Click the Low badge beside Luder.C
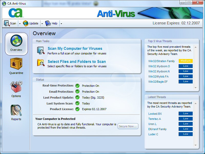The width and height of the screenshot is (205, 154). coord(186,134)
